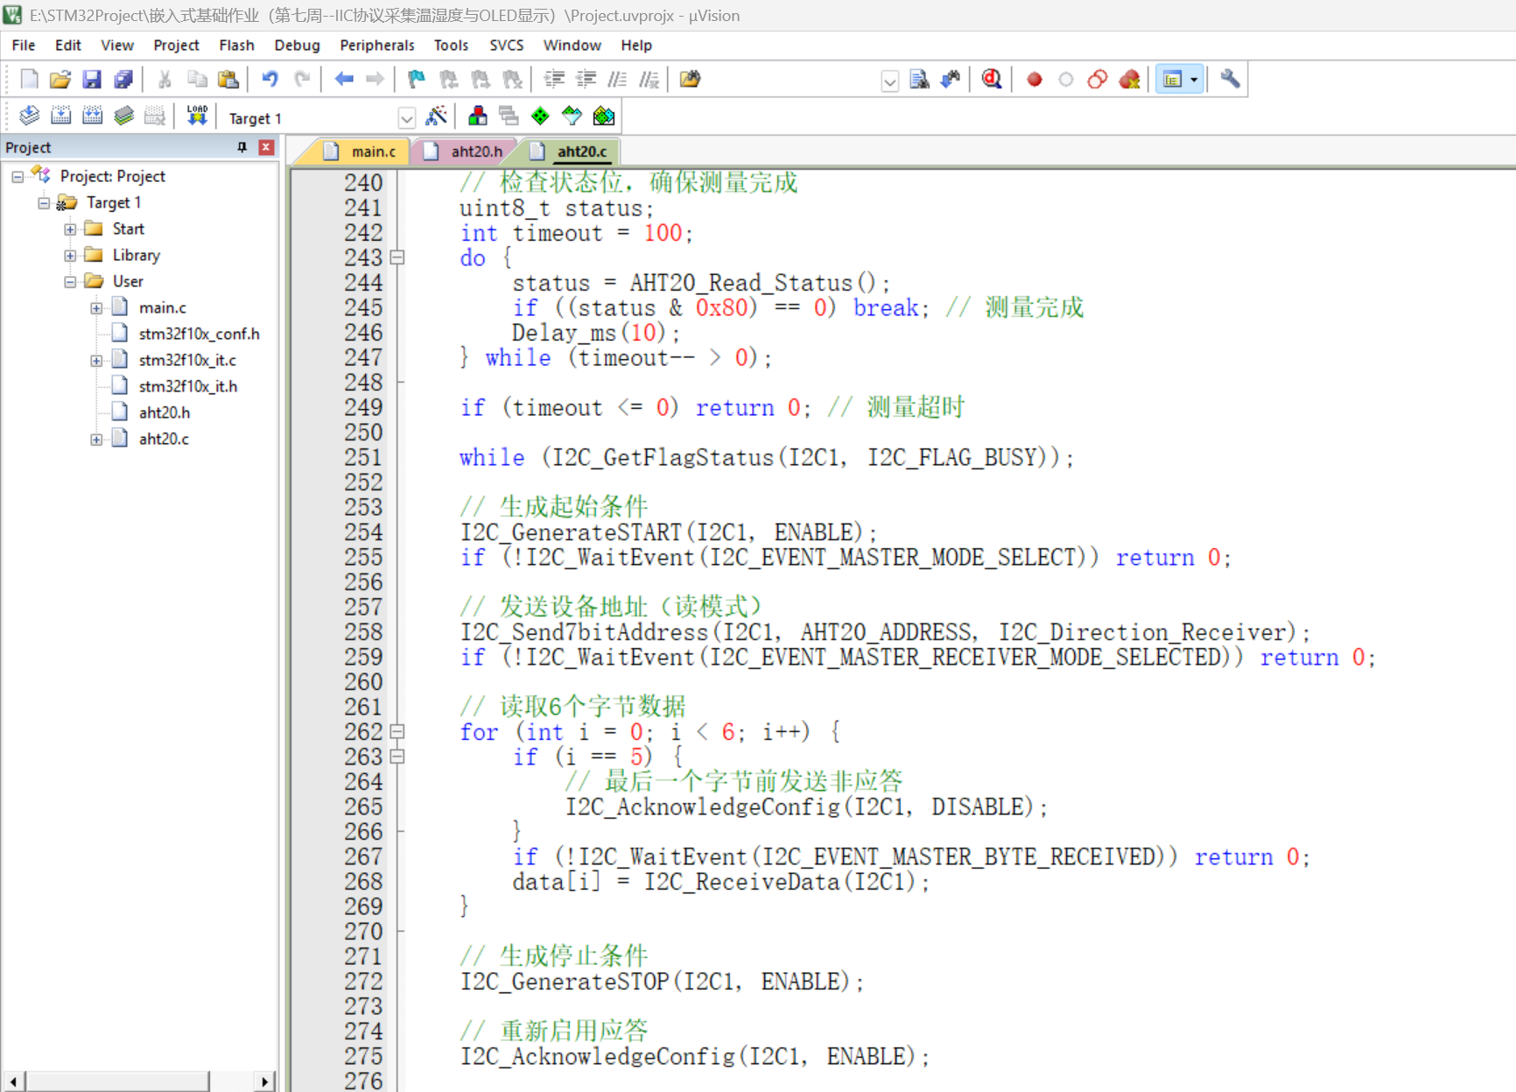Start the debug session with the magnifier d icon
The image size is (1516, 1092).
992,80
